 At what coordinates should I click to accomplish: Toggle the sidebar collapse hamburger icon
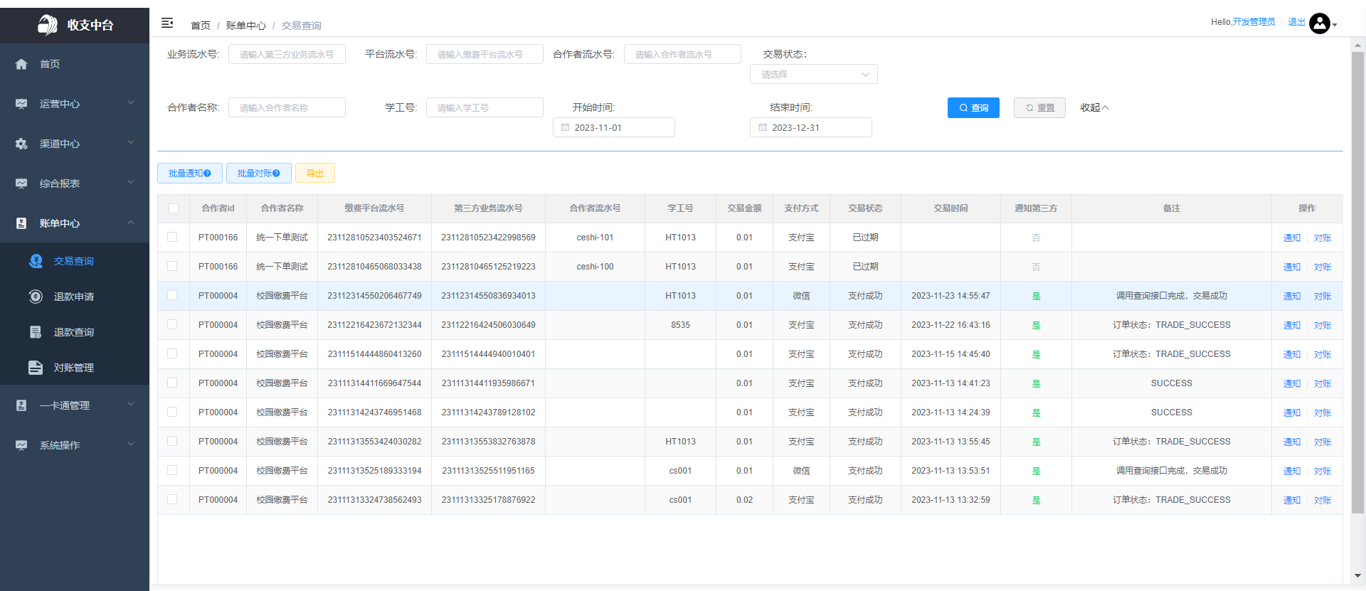click(167, 23)
